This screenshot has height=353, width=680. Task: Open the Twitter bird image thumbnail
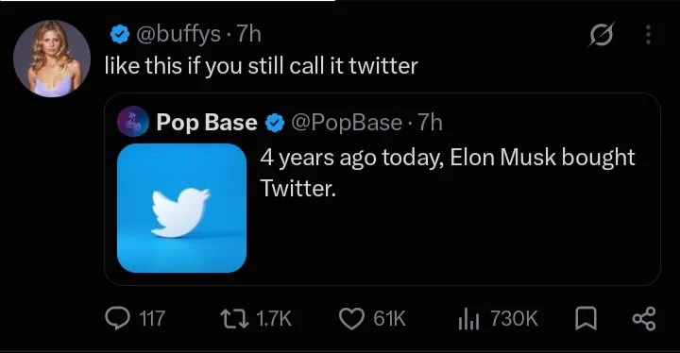click(x=181, y=209)
